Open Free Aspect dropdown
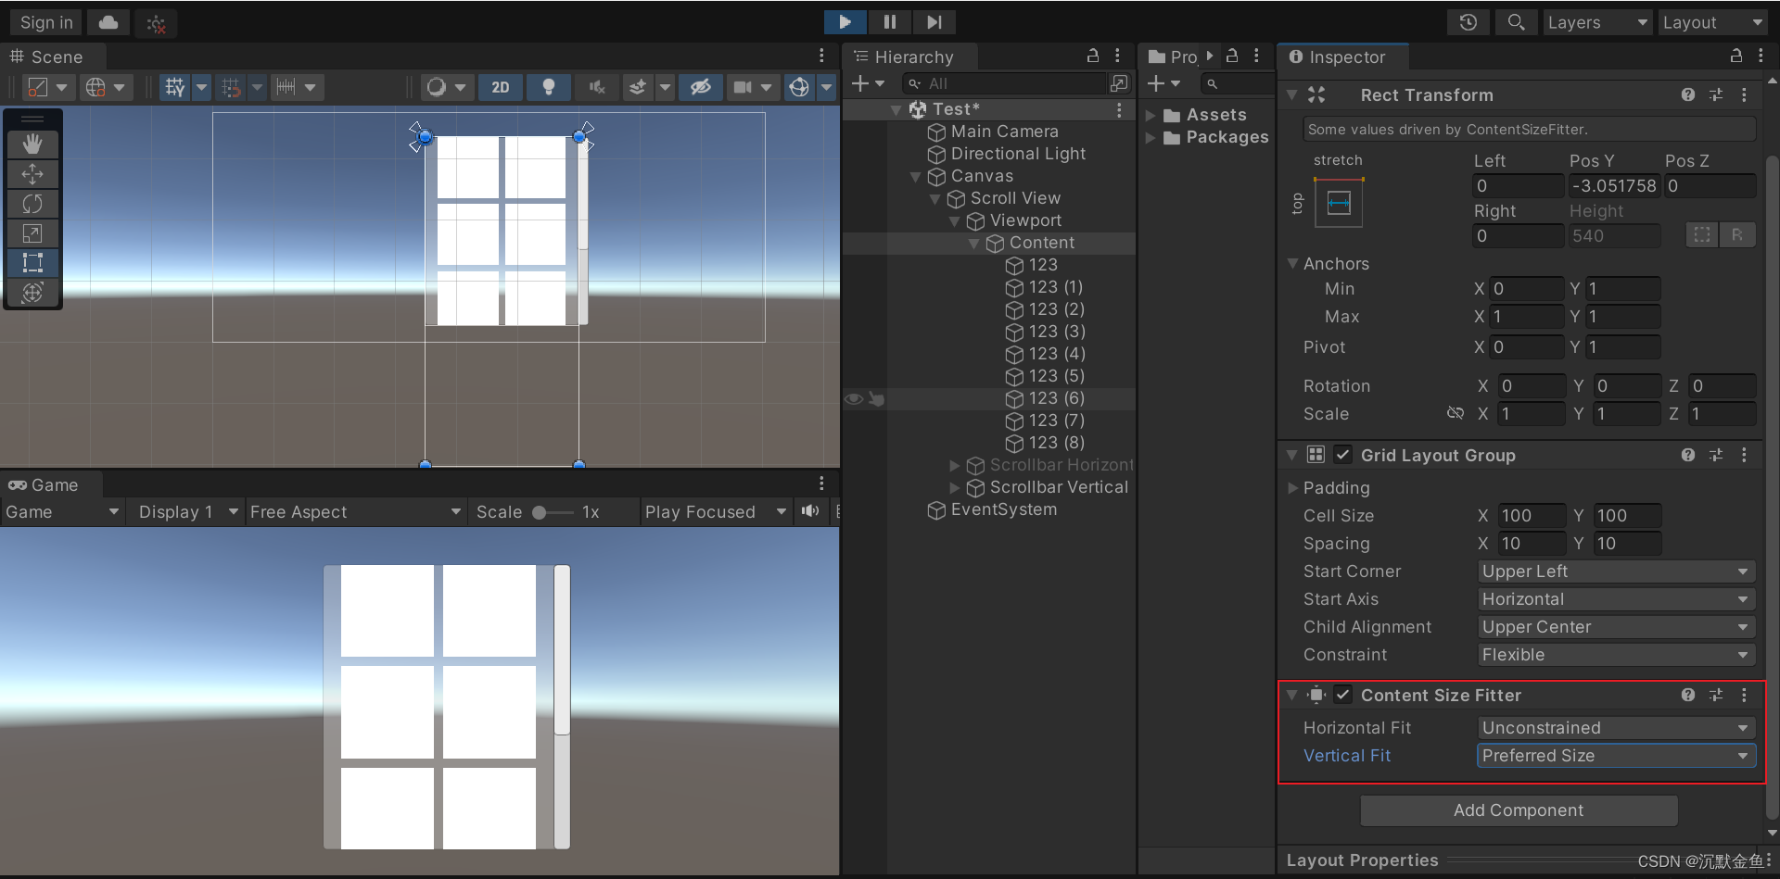1780x879 pixels. (x=356, y=511)
